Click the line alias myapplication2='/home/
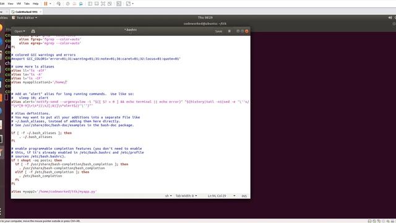The image size is (396, 223). [x=39, y=82]
